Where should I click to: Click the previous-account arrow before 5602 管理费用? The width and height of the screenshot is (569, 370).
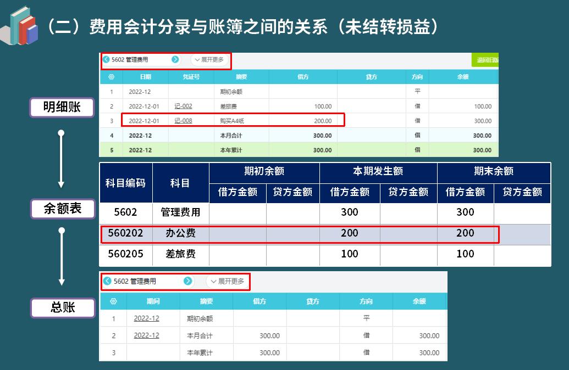[107, 59]
